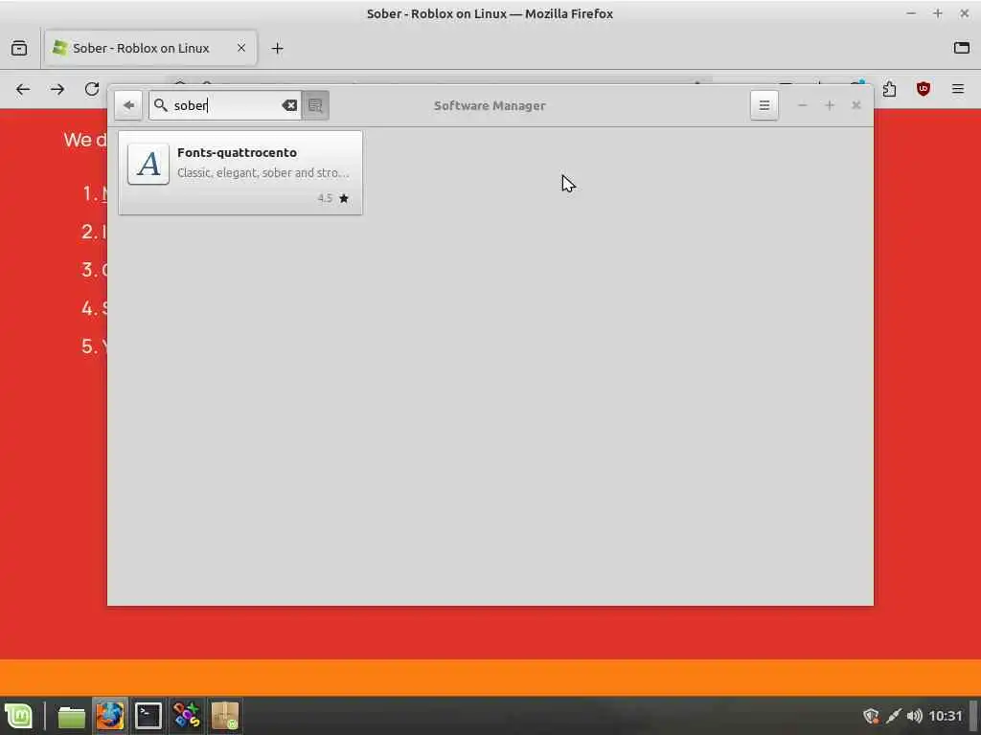Close the Software Manager window
Image resolution: width=981 pixels, height=735 pixels.
(856, 105)
